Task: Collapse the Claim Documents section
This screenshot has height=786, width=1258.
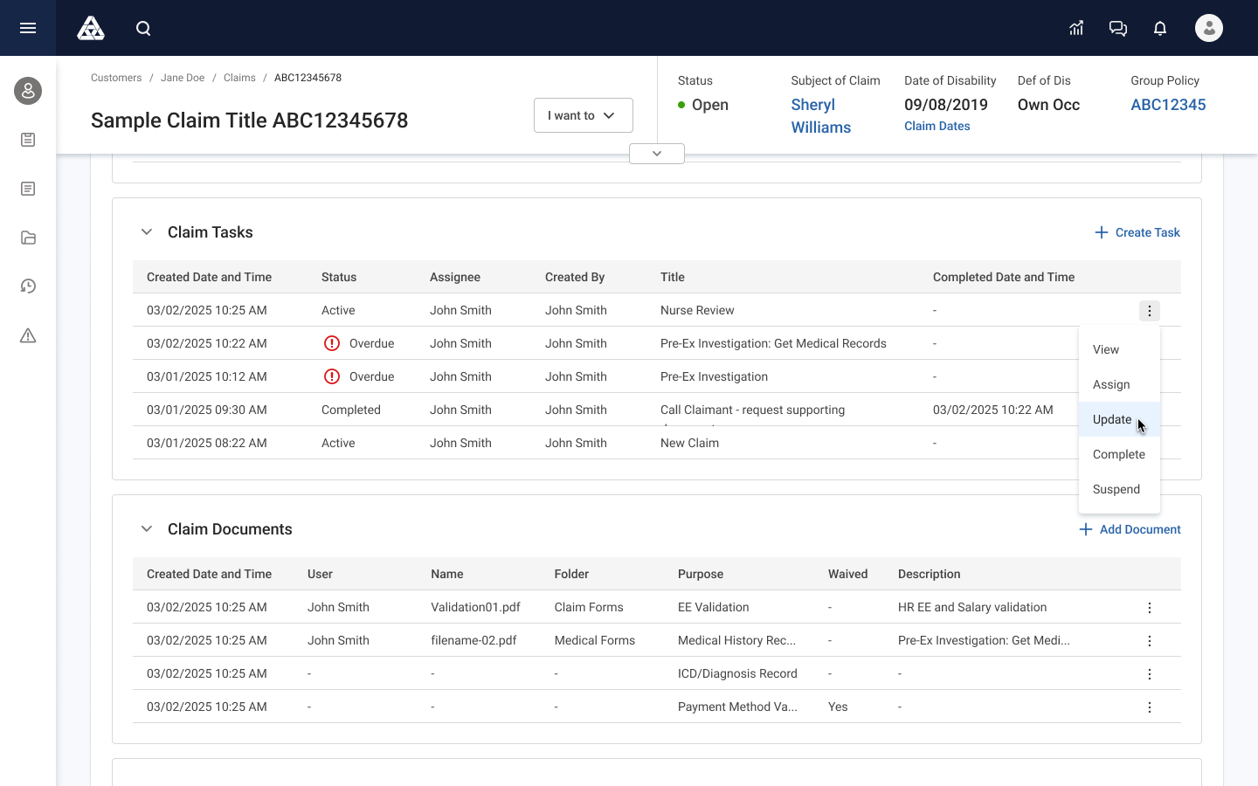Action: pos(147,529)
